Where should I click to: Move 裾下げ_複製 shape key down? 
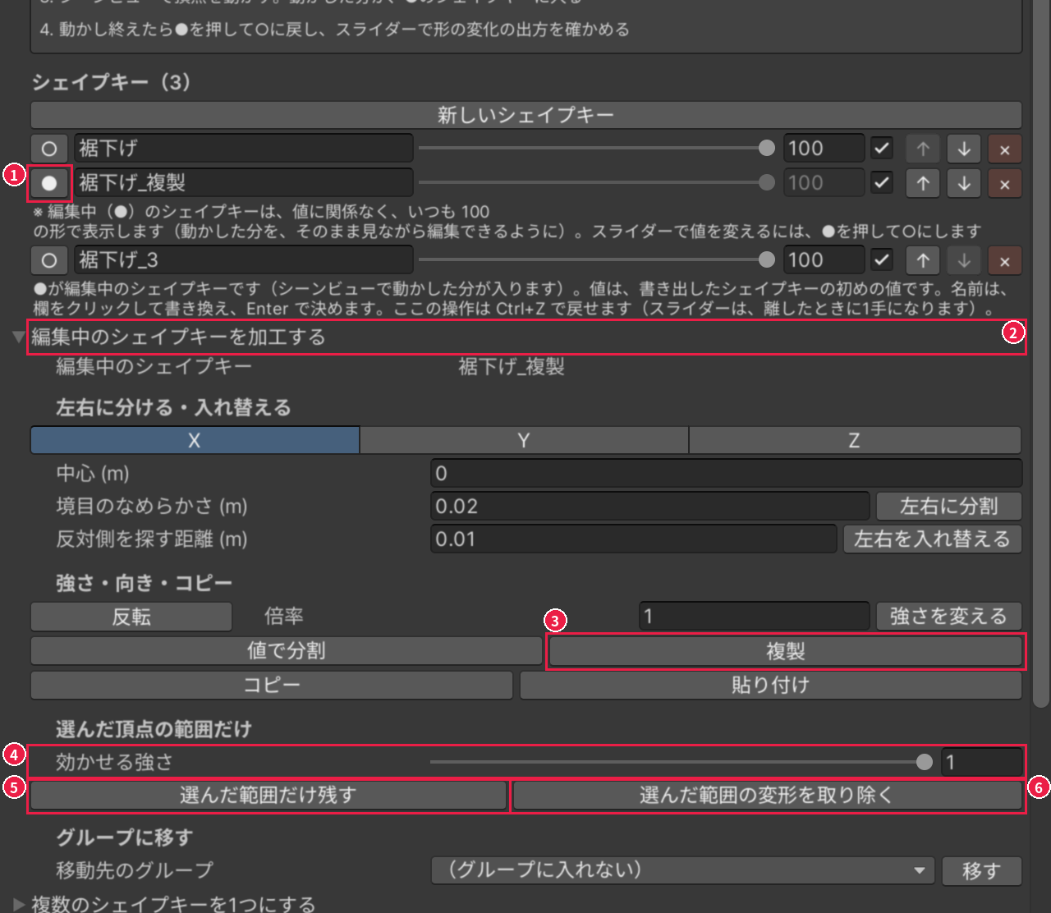pos(964,183)
